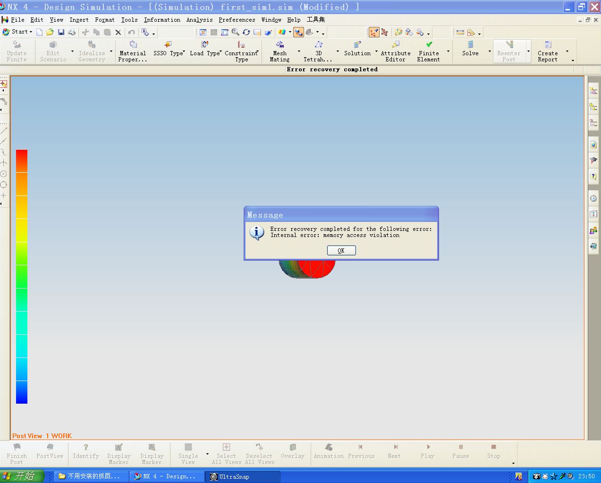The height and width of the screenshot is (483, 601).
Task: Click the Fit view icon
Action: (x=203, y=32)
